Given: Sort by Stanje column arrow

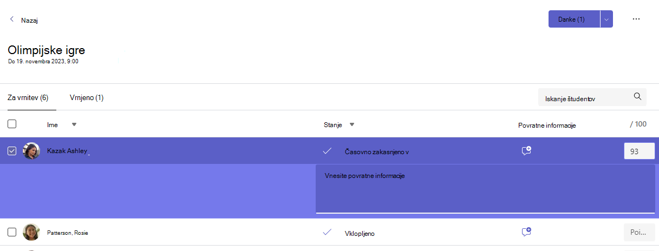Looking at the screenshot, I should coord(352,124).
